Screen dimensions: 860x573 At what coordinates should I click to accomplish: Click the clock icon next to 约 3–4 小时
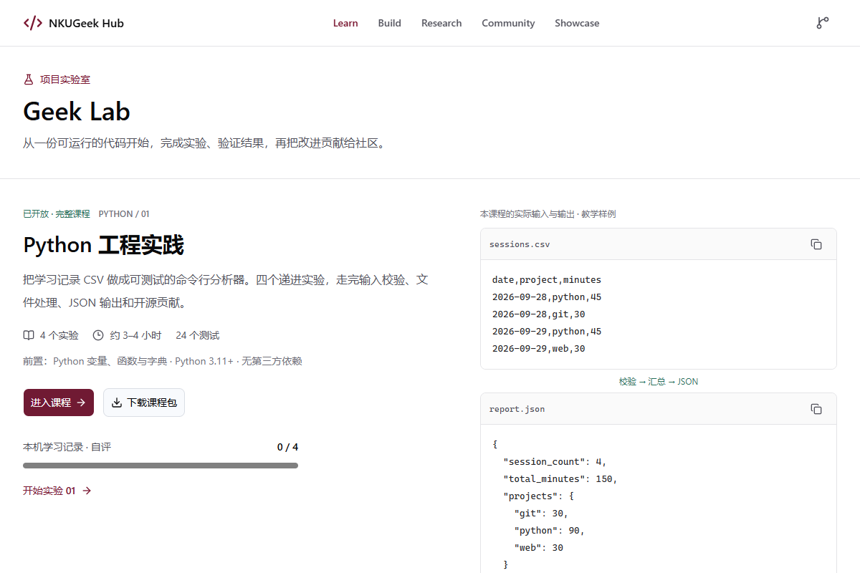coord(98,335)
